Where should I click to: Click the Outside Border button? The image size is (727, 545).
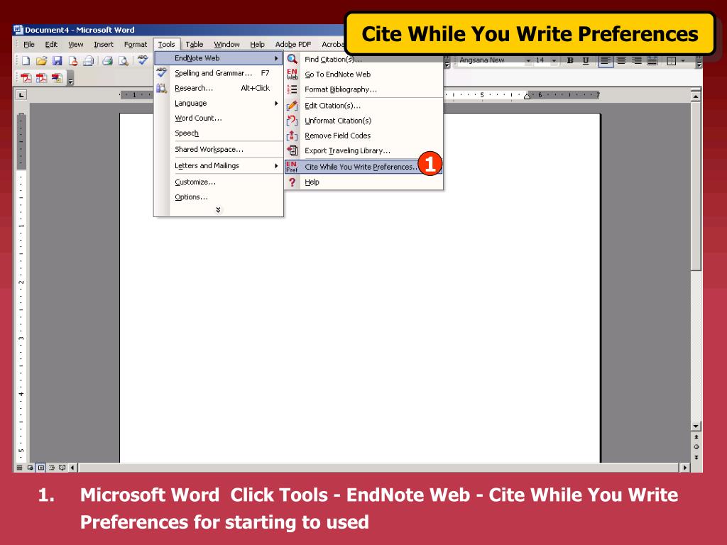(672, 61)
